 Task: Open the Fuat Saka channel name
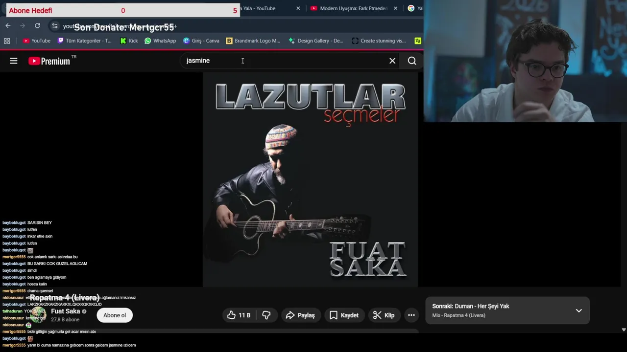[x=65, y=311]
